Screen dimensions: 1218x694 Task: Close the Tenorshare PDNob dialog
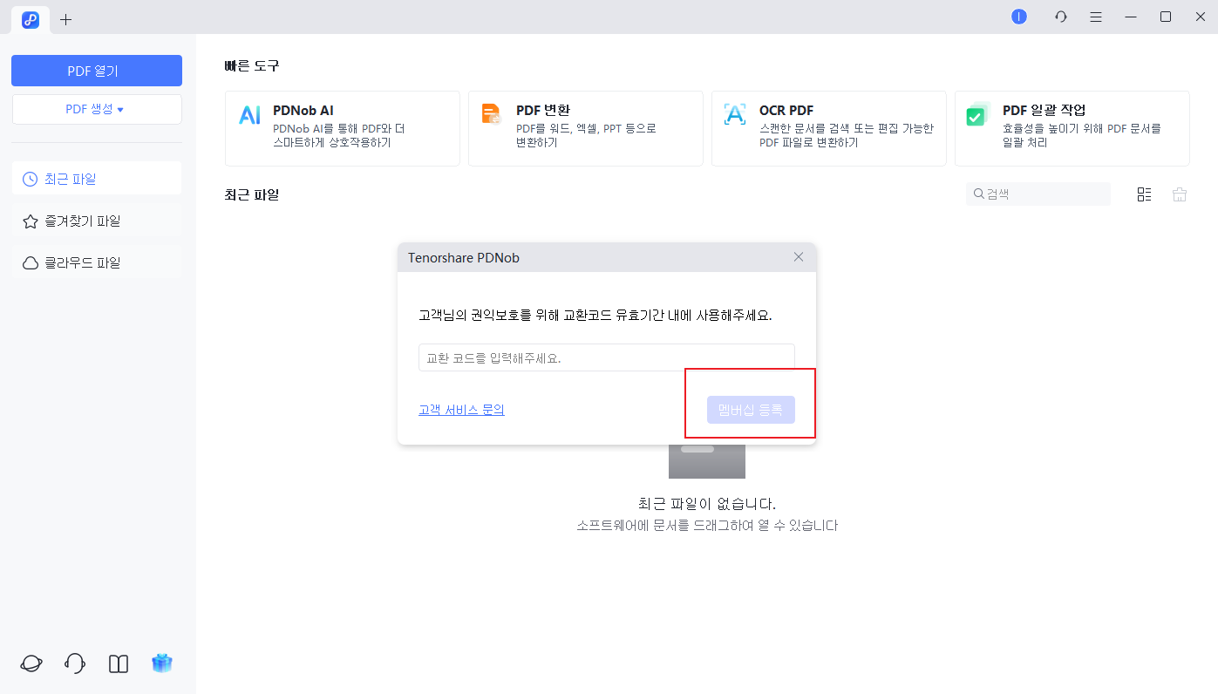coord(799,257)
